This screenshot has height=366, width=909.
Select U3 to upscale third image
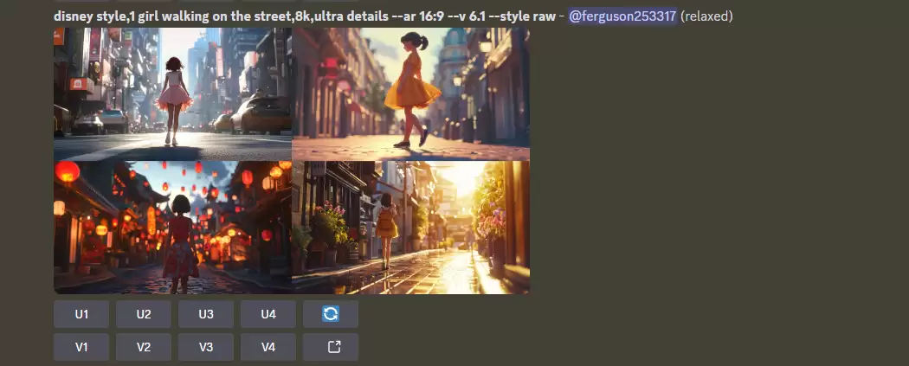click(206, 314)
